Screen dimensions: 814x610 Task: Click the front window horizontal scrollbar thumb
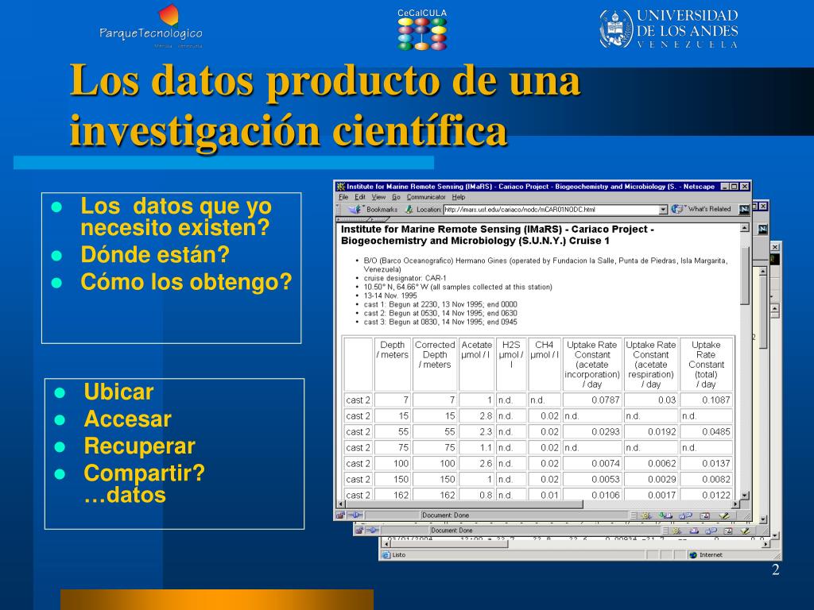(x=464, y=504)
